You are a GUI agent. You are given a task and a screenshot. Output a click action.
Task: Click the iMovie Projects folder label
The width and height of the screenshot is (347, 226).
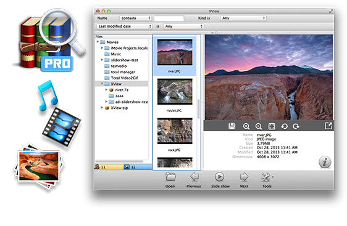[x=130, y=48]
